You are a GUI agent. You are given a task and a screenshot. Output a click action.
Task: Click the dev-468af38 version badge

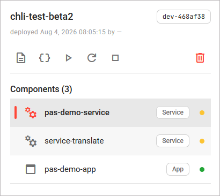[184, 17]
